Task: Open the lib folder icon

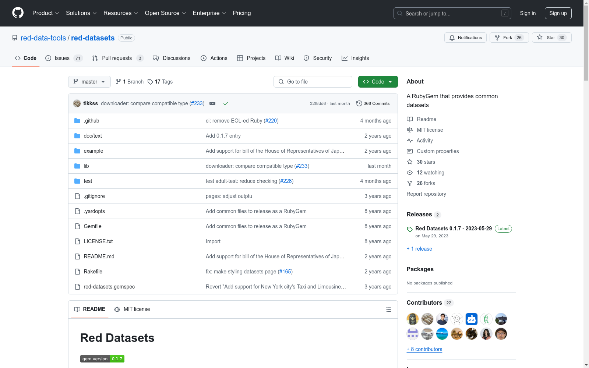Action: tap(77, 166)
